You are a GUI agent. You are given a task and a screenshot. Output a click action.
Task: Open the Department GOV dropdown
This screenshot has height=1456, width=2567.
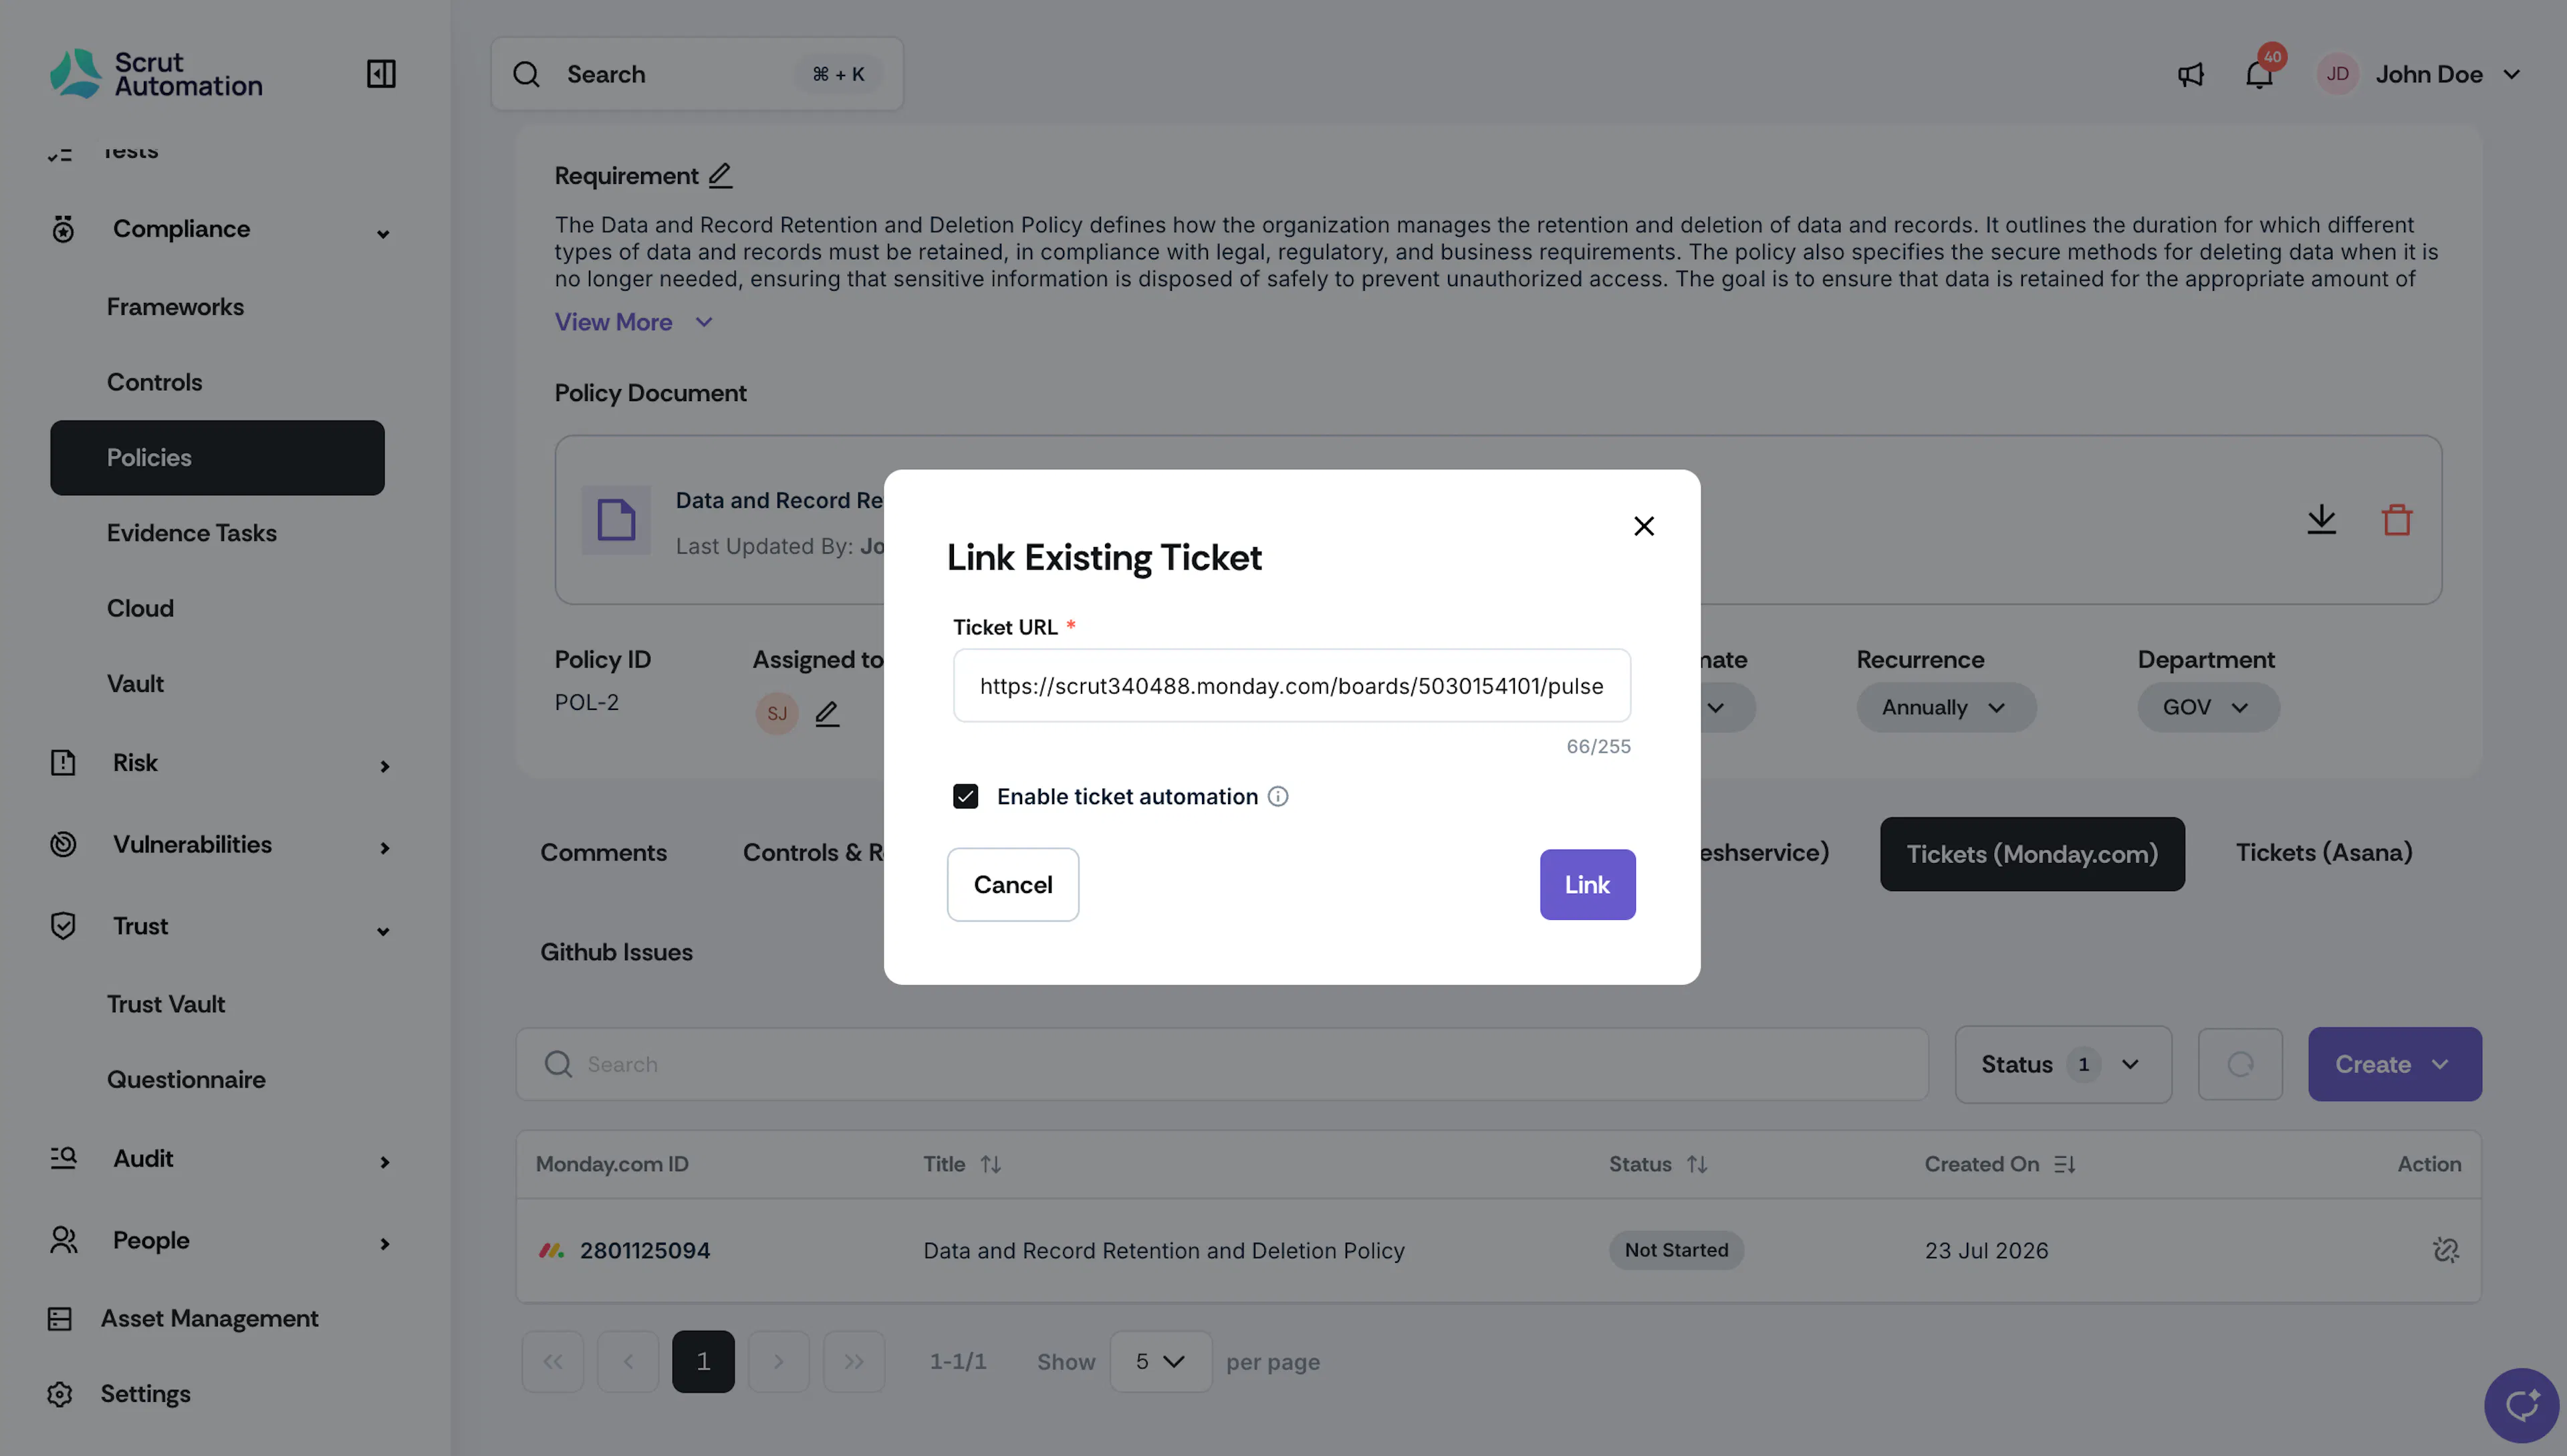(x=2208, y=708)
